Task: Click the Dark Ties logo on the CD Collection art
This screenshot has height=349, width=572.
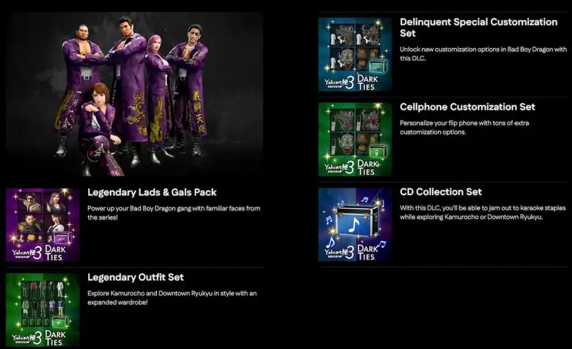Action: [366, 252]
